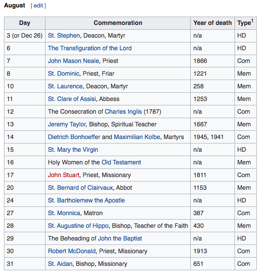Visit St. Bartholemew the Apostle link
Viewport: 259px width, 272px height.
point(86,200)
